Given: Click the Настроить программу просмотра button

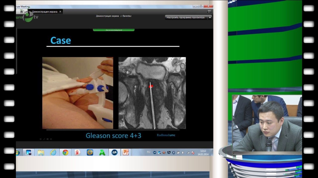Looking at the screenshot, I should click(186, 18).
